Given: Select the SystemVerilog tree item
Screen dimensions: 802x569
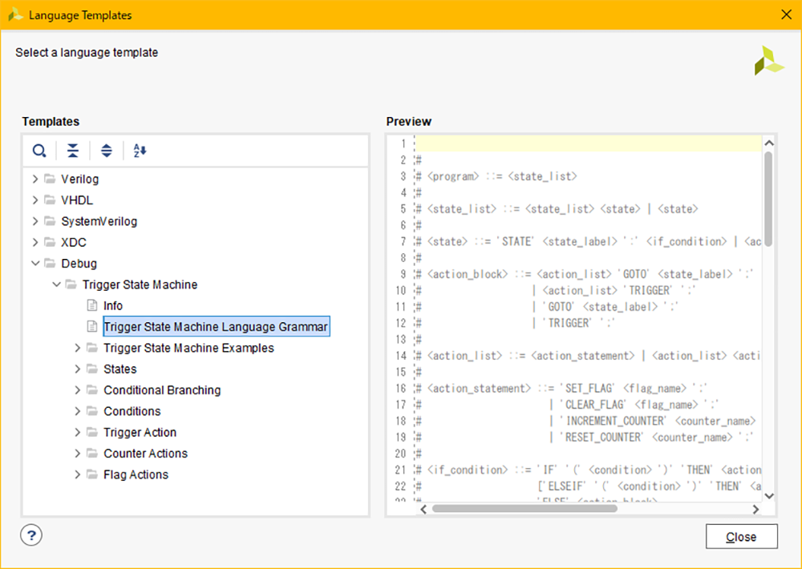Looking at the screenshot, I should (99, 221).
